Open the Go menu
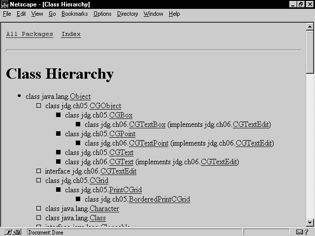Screen dimensions: 315x236 (52, 14)
